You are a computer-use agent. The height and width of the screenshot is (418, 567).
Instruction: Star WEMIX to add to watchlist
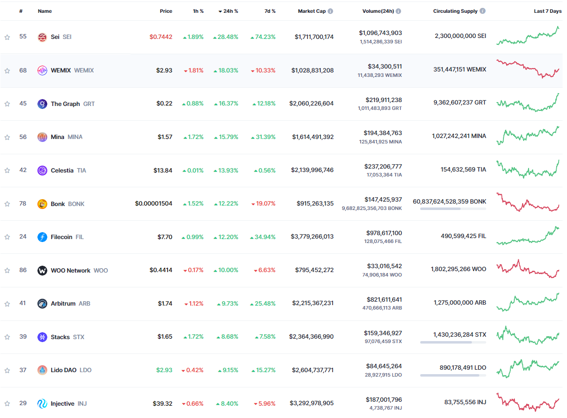(7, 71)
